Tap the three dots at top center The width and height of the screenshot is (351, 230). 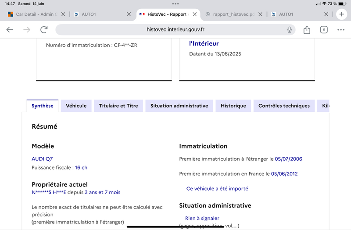(x=175, y=4)
